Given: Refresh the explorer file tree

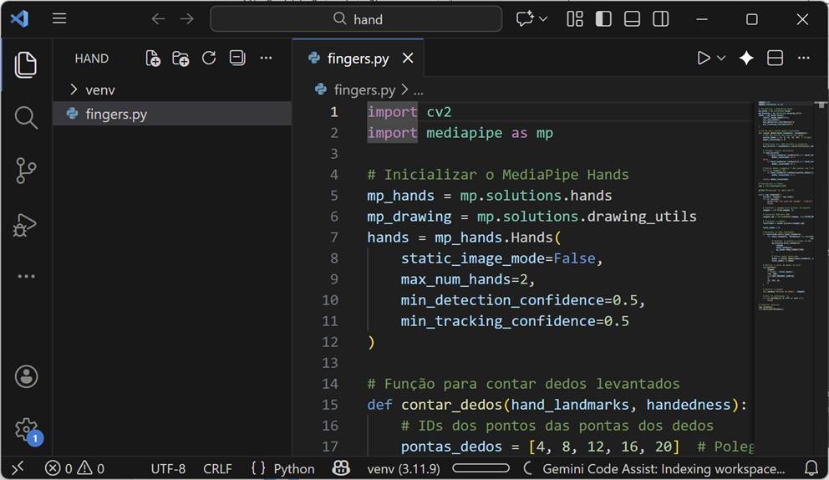Looking at the screenshot, I should 209,58.
